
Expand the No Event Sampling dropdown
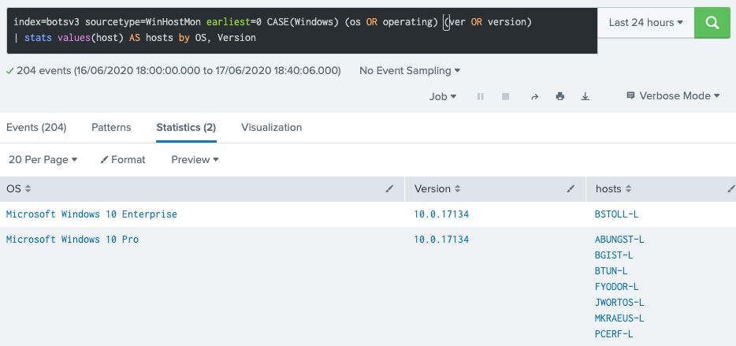coord(410,71)
